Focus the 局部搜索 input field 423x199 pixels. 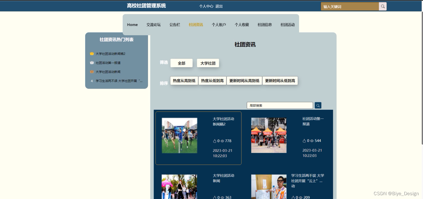(x=280, y=105)
